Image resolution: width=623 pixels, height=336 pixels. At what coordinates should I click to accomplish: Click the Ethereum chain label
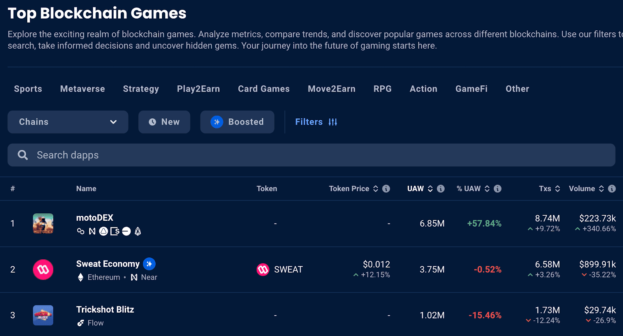click(104, 277)
